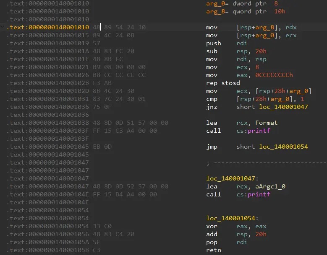The width and height of the screenshot is (327, 255).
Task: Click opcode byte 5F
Action: (x=97, y=242)
